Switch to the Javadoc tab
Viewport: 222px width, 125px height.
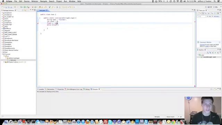pyautogui.click(x=41, y=89)
